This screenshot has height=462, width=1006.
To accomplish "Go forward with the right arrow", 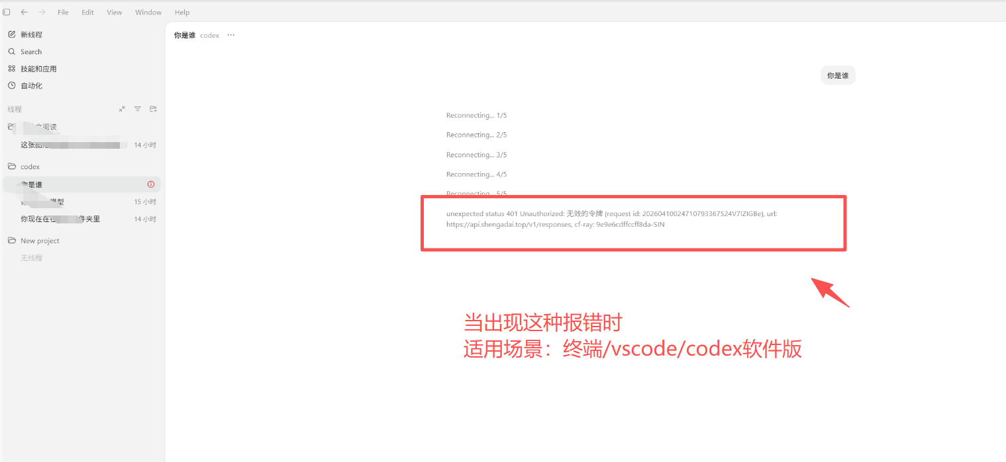I will point(42,12).
